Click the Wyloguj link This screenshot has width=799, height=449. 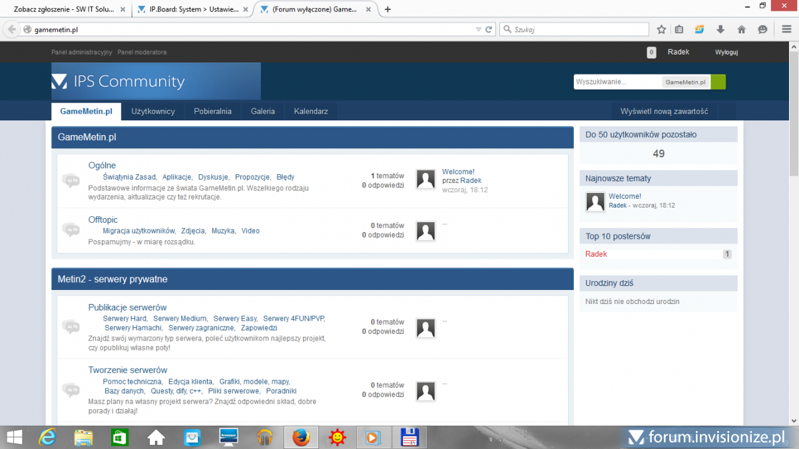726,53
